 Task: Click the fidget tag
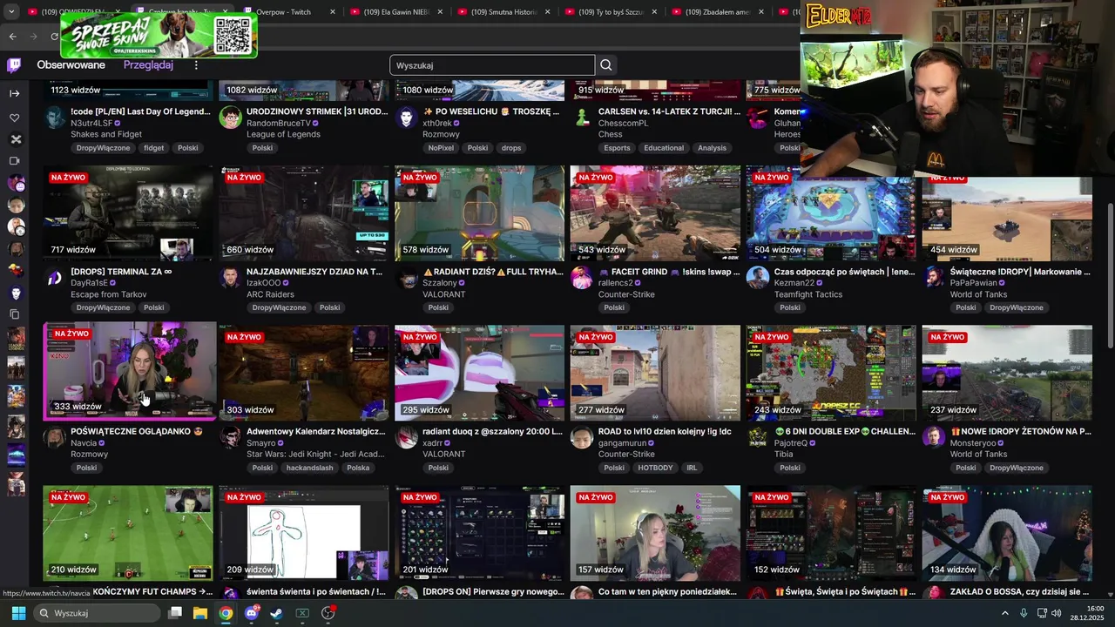(154, 148)
